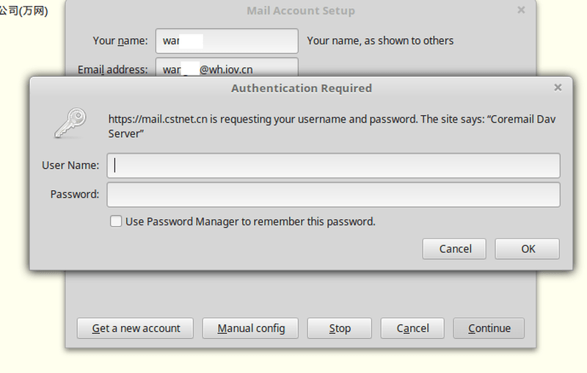Click the Get a new account button
The height and width of the screenshot is (373, 587).
click(136, 328)
